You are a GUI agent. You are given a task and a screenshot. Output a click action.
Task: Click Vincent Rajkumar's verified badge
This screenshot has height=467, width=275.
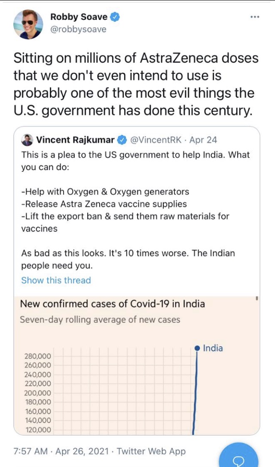(x=122, y=140)
